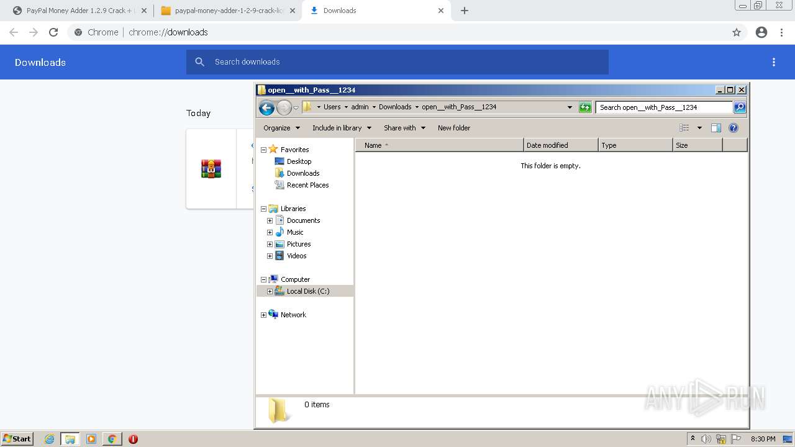Open the Organize menu
The width and height of the screenshot is (795, 447).
[281, 128]
